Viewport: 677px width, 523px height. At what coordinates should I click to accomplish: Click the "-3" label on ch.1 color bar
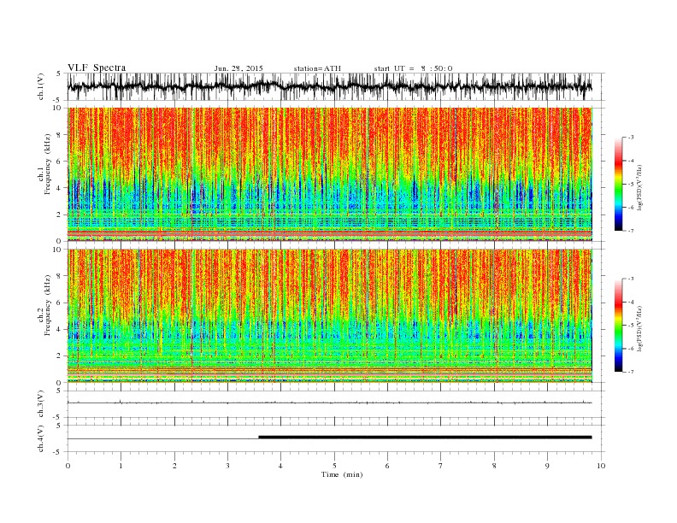630,138
